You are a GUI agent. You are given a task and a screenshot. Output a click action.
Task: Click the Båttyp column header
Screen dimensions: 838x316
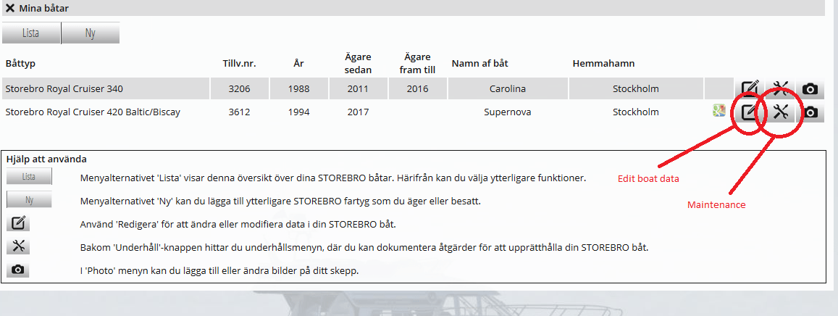[20, 64]
